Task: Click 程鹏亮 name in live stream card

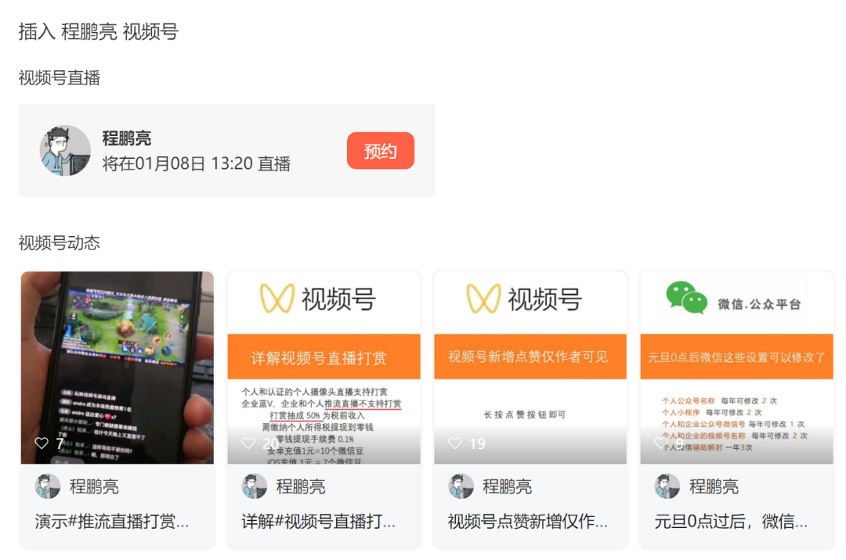Action: 127,138
